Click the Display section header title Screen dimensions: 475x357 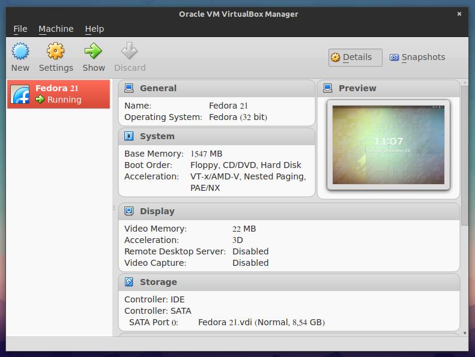(x=157, y=211)
